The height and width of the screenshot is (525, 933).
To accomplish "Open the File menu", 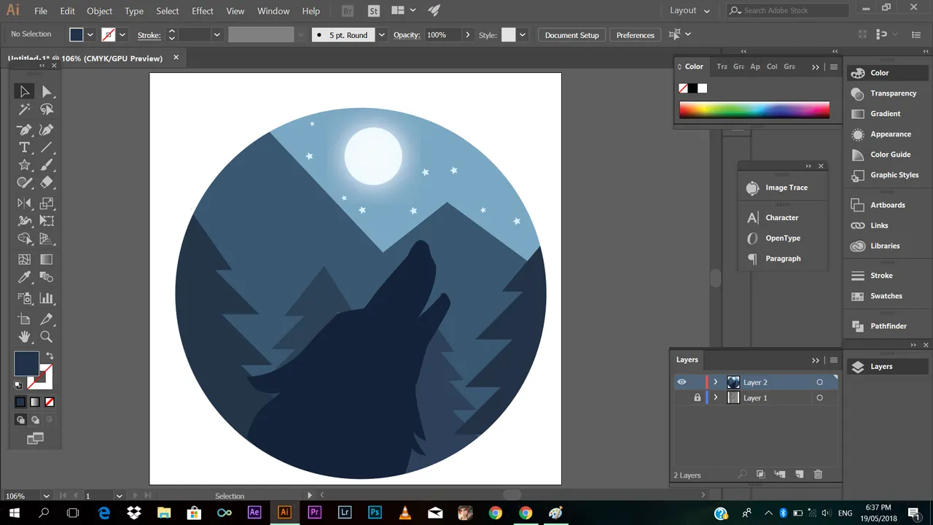I will (x=41, y=11).
